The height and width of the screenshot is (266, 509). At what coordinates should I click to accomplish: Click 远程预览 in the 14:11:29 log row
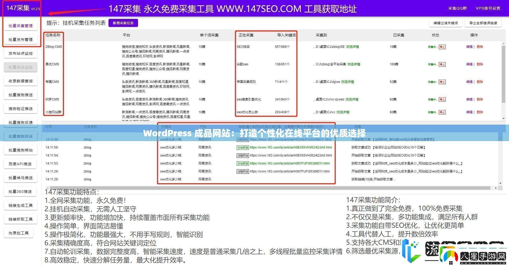(243, 171)
